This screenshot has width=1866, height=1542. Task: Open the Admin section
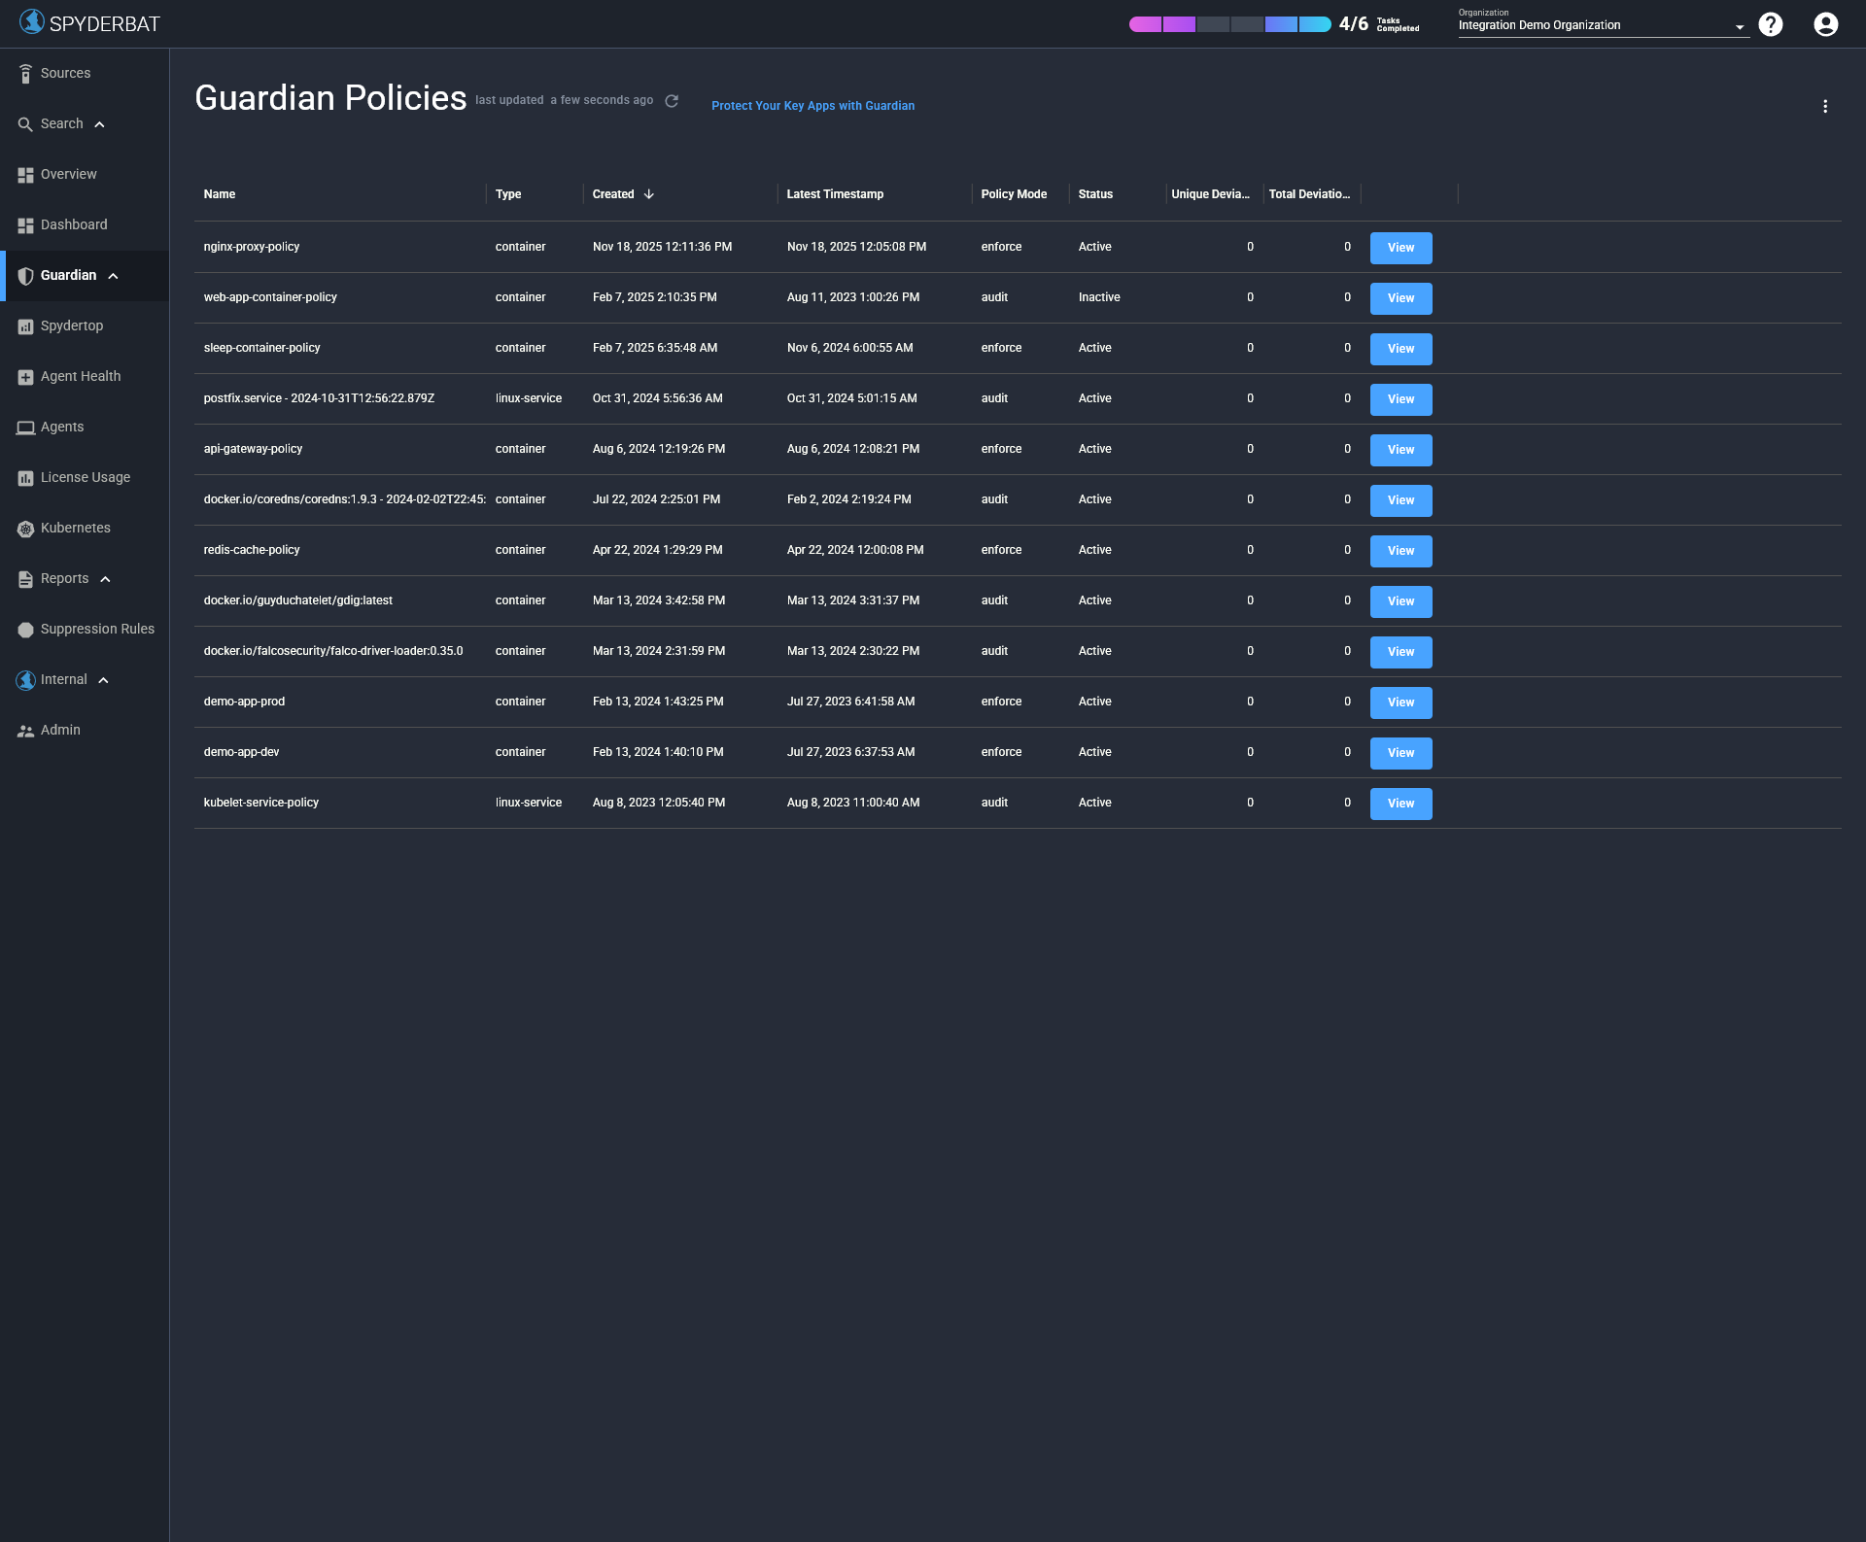tap(60, 730)
